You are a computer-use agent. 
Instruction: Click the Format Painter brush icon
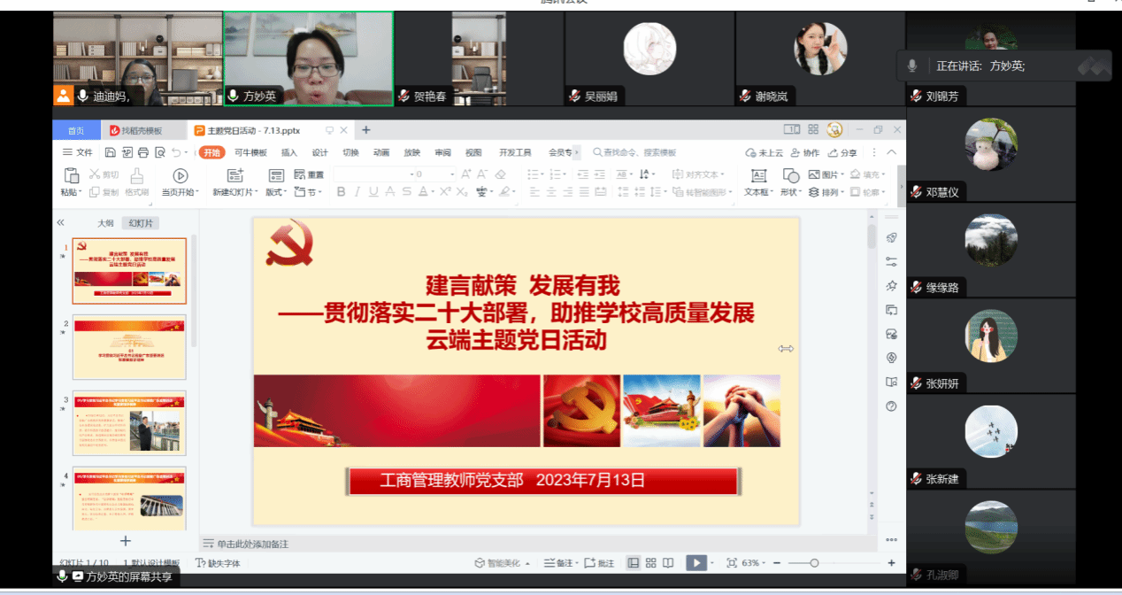(x=136, y=176)
